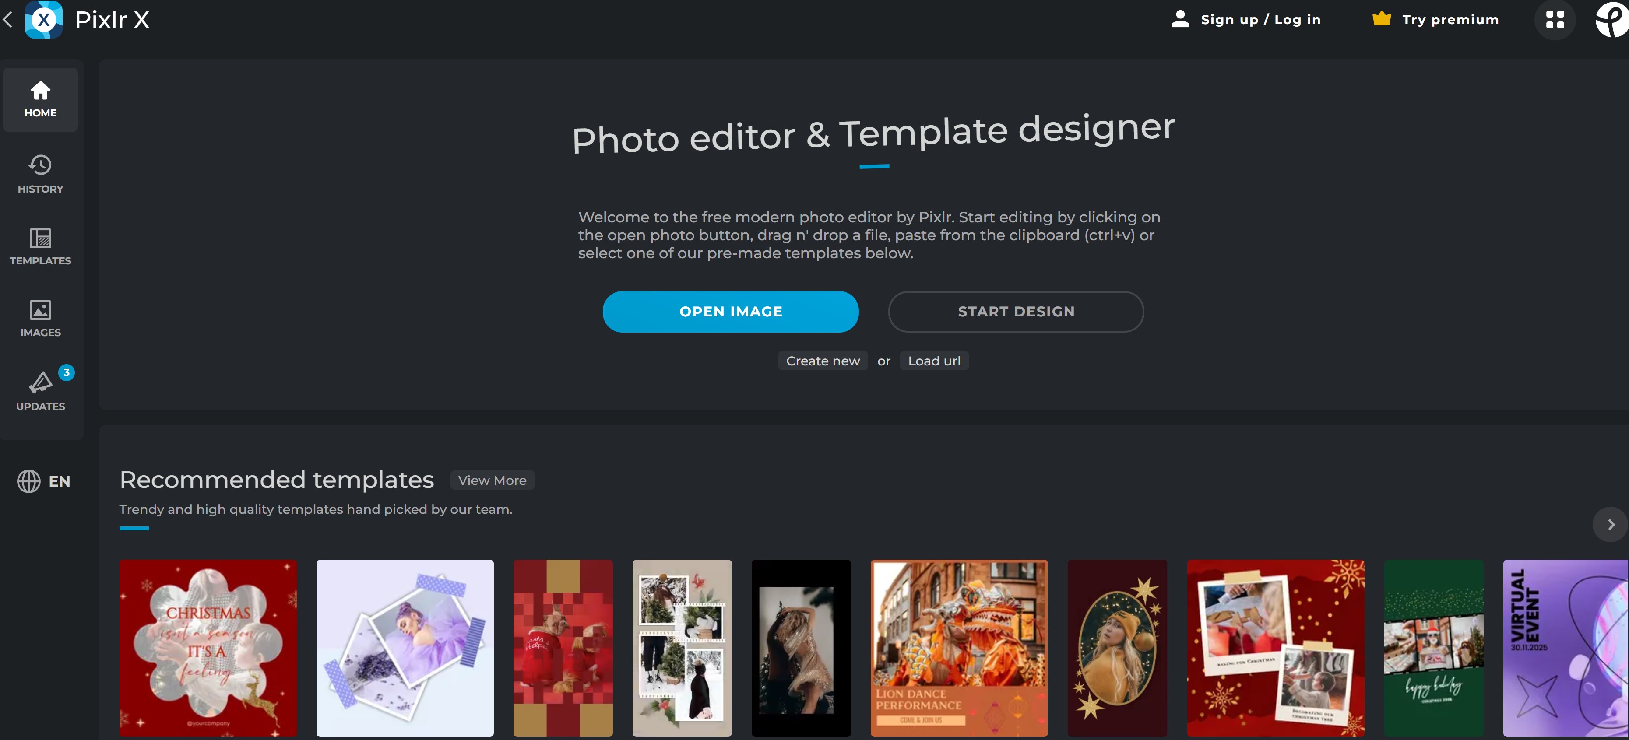Click the START DESIGN button
Viewport: 1629px width, 740px height.
click(1016, 312)
